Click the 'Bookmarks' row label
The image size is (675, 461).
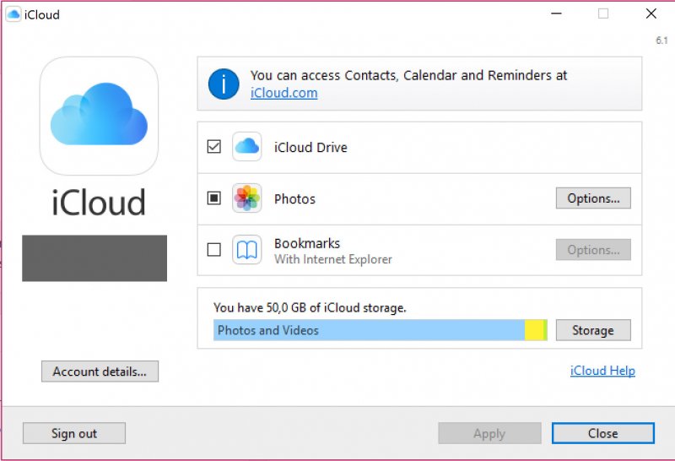[307, 243]
